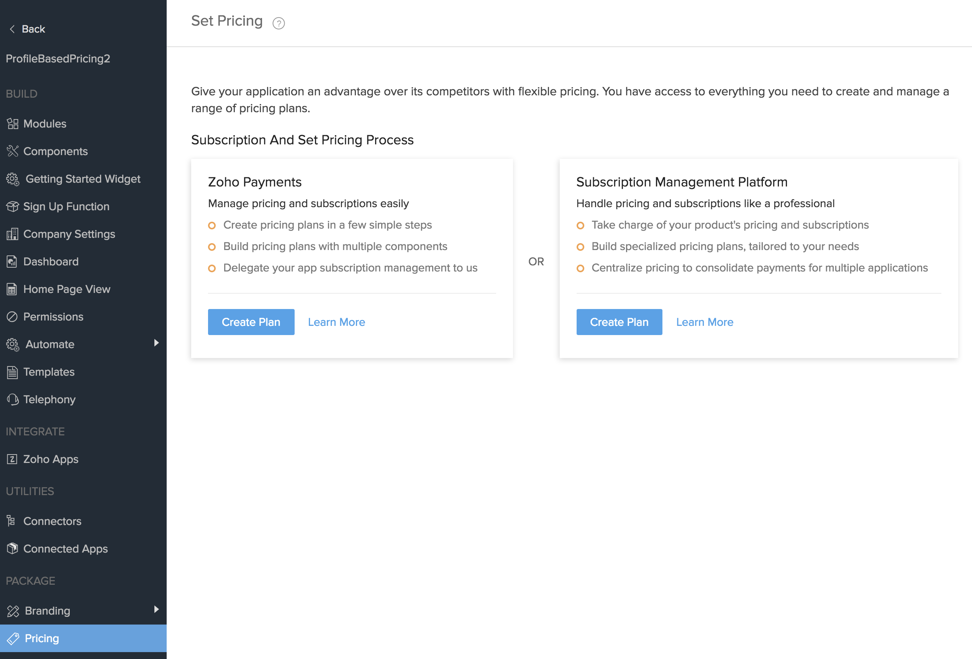Viewport: 972px width, 659px height.
Task: Open Learn More for Subscription Management Platform
Action: point(704,322)
